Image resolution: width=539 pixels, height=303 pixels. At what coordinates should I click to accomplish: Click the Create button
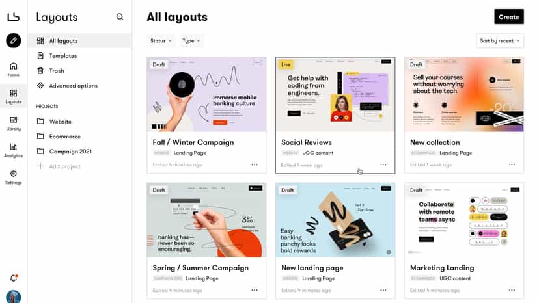(x=509, y=16)
